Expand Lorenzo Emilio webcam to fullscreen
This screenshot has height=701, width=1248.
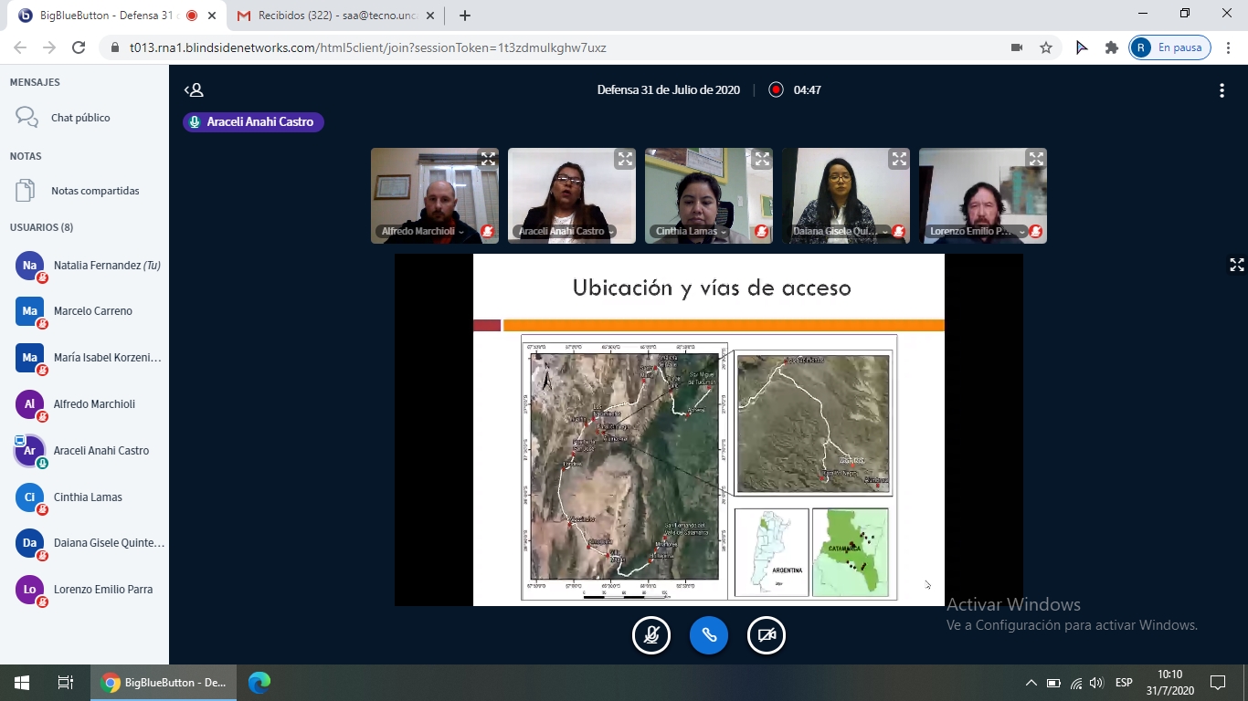(x=1035, y=160)
